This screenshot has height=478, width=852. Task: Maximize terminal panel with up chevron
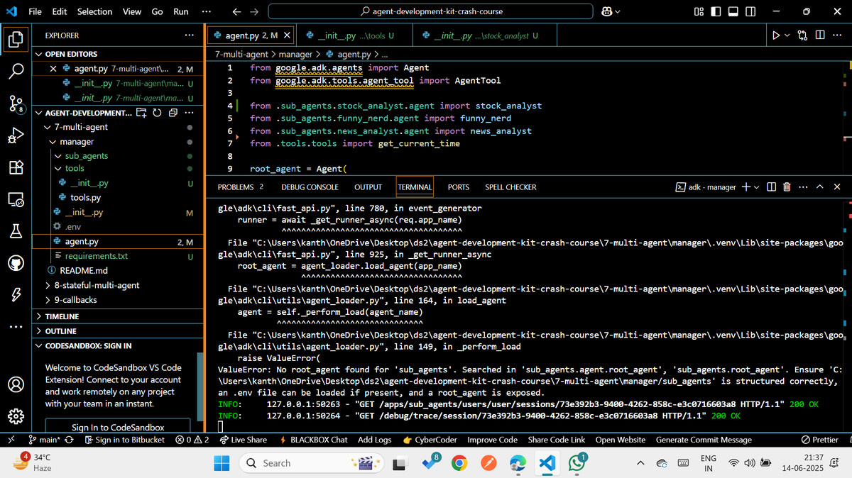pos(820,187)
